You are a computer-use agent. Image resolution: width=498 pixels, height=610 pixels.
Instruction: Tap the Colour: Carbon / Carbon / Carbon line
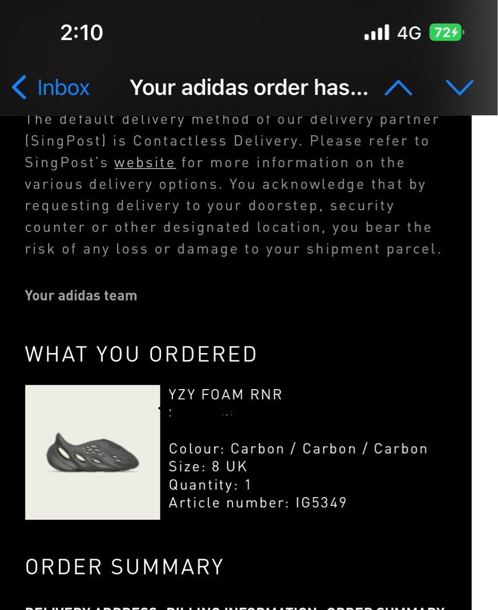(x=298, y=448)
